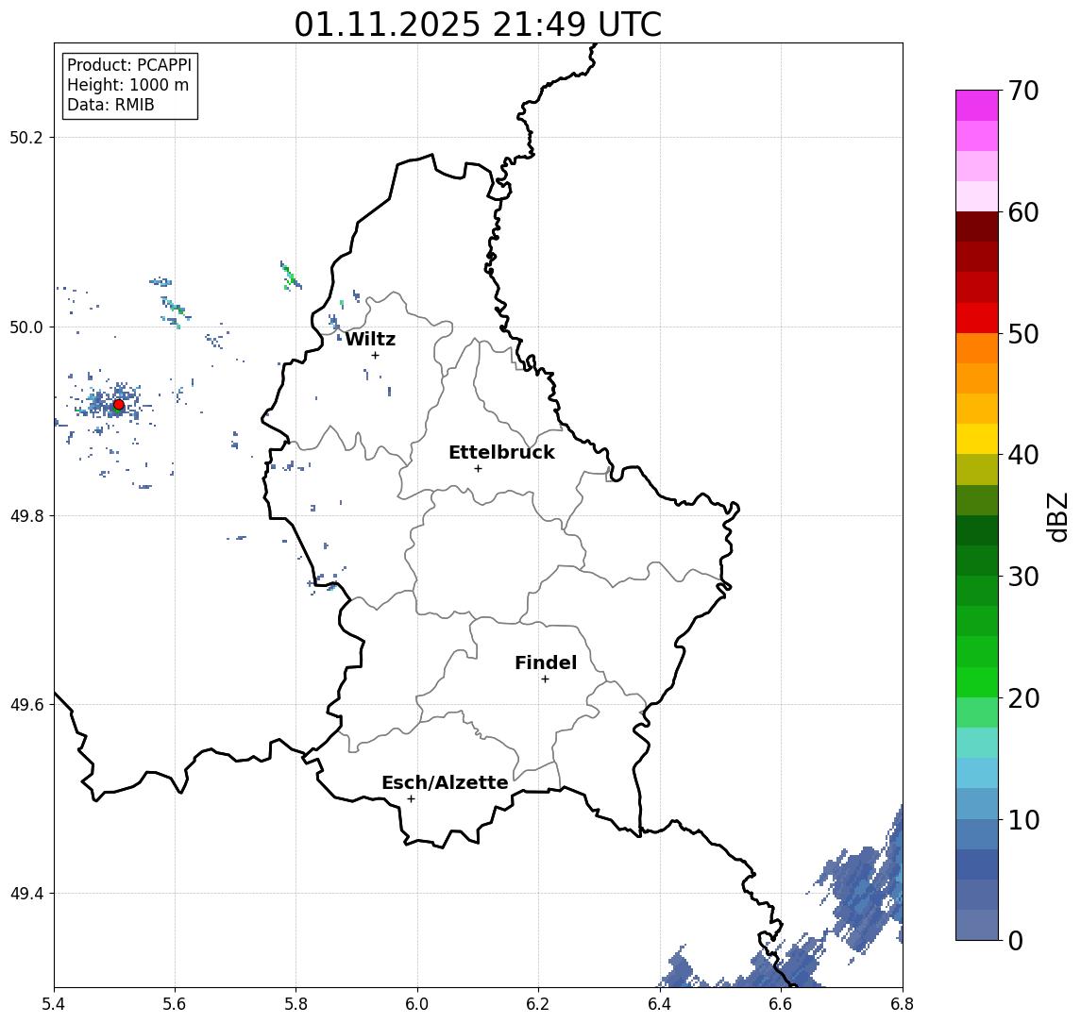Click the yellow colorbar swatch above 40
This screenshot has width=1081, height=1023.
pos(977,439)
